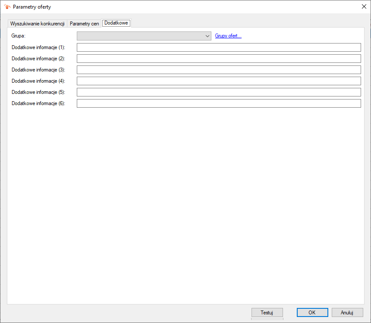Select the Dodatkowe tab
Screen dimensions: 371x323
tap(116, 23)
